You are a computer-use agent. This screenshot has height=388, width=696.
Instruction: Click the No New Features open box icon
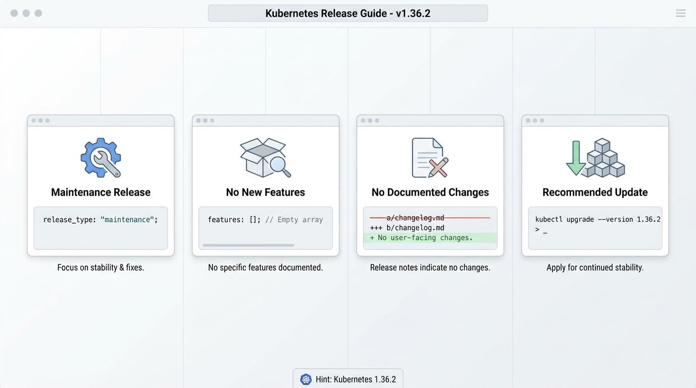266,158
